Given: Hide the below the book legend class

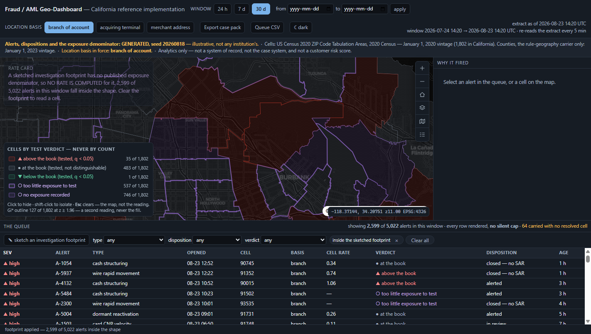Looking at the screenshot, I should tap(78, 177).
